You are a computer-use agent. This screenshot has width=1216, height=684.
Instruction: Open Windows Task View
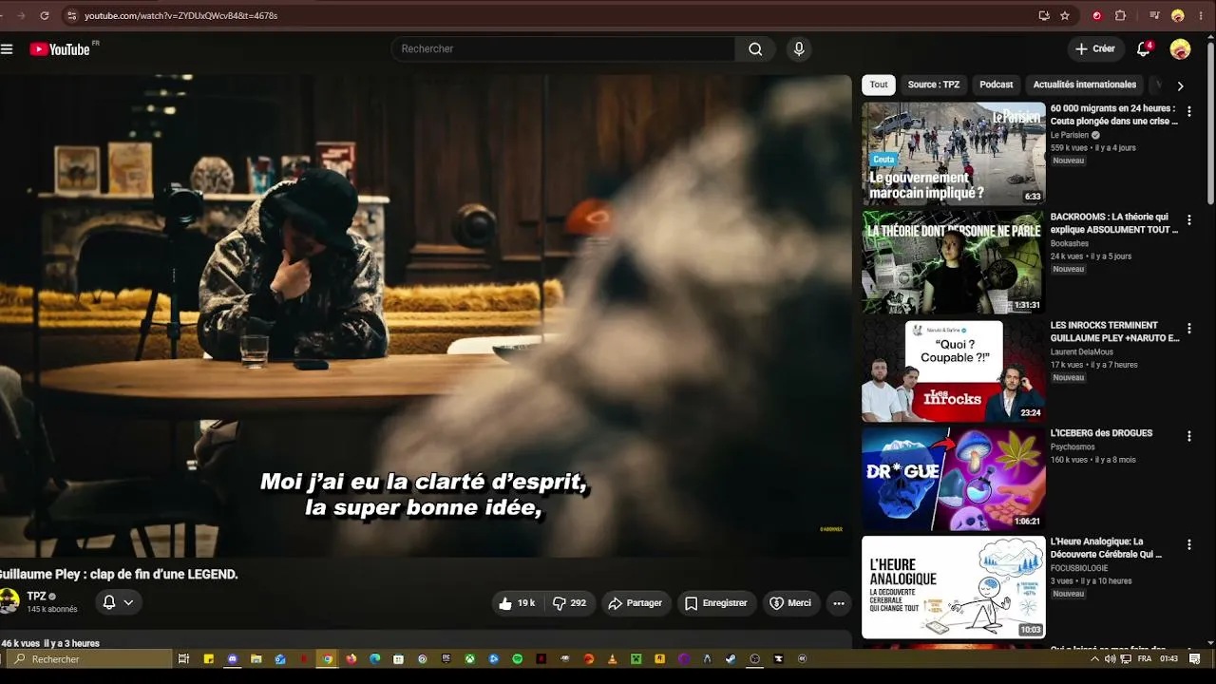[x=184, y=658]
